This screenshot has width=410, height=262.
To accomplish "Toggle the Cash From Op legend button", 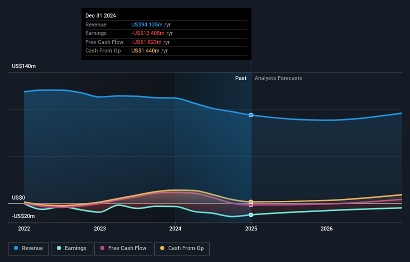I will (182, 248).
